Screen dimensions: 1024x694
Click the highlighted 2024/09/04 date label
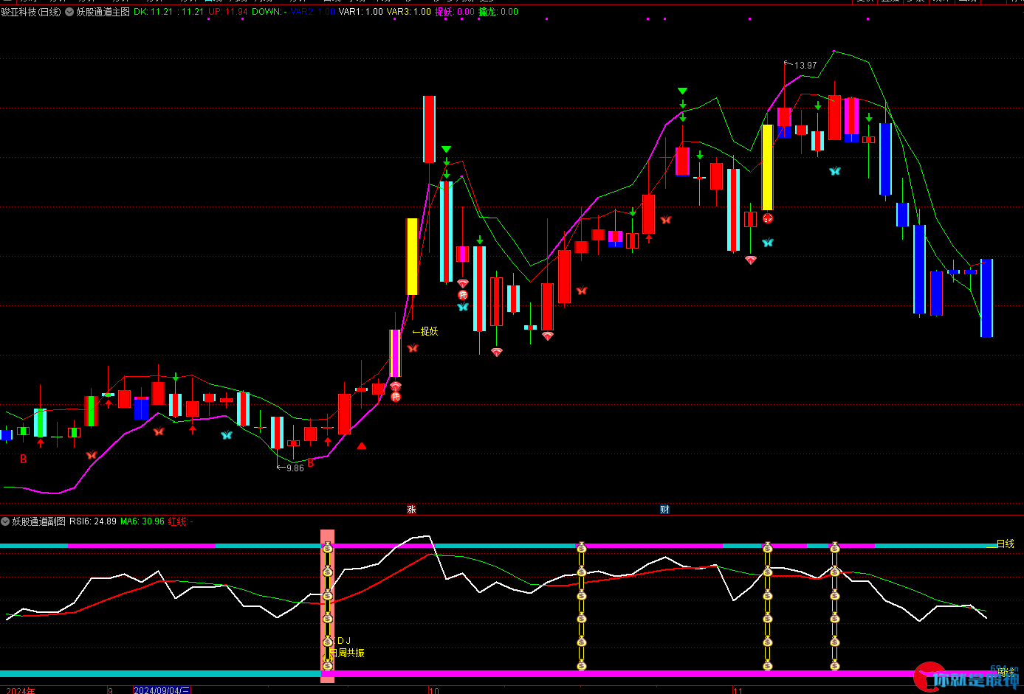162,690
